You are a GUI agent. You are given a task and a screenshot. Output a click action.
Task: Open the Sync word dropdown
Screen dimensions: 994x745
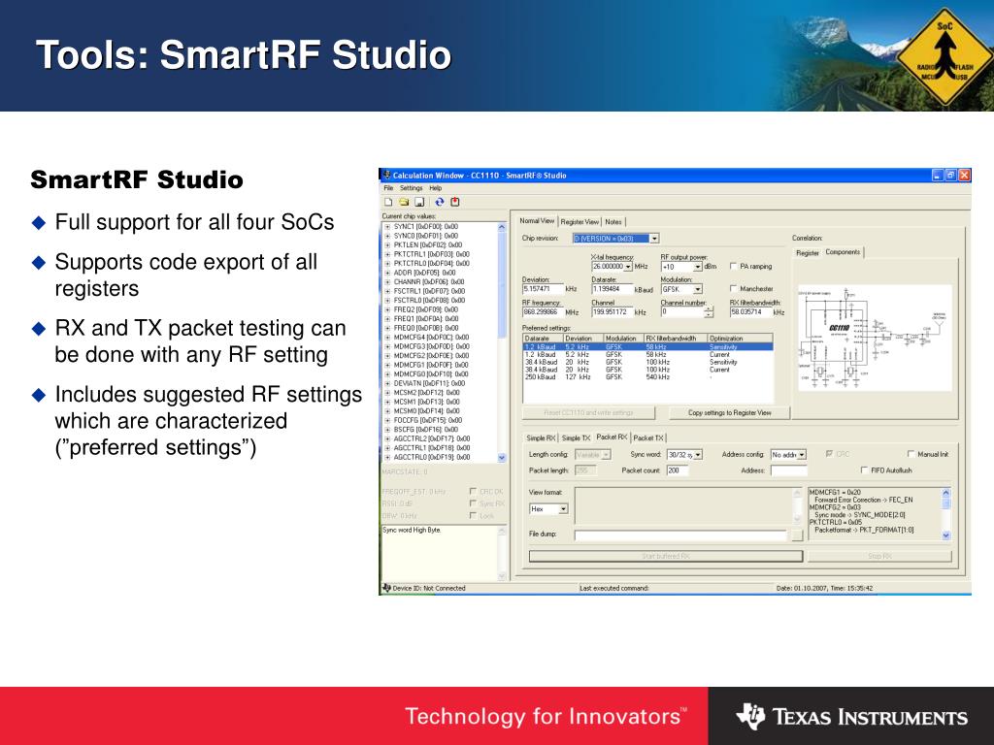click(698, 455)
